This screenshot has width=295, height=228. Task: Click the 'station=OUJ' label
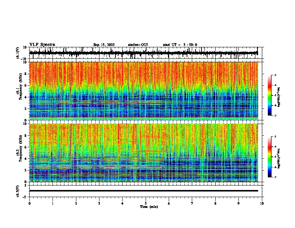click(138, 45)
